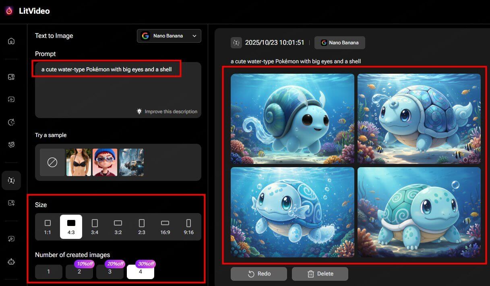Image resolution: width=490 pixels, height=286 pixels.
Task: Pick 4 images for 30% discount
Action: tap(140, 272)
